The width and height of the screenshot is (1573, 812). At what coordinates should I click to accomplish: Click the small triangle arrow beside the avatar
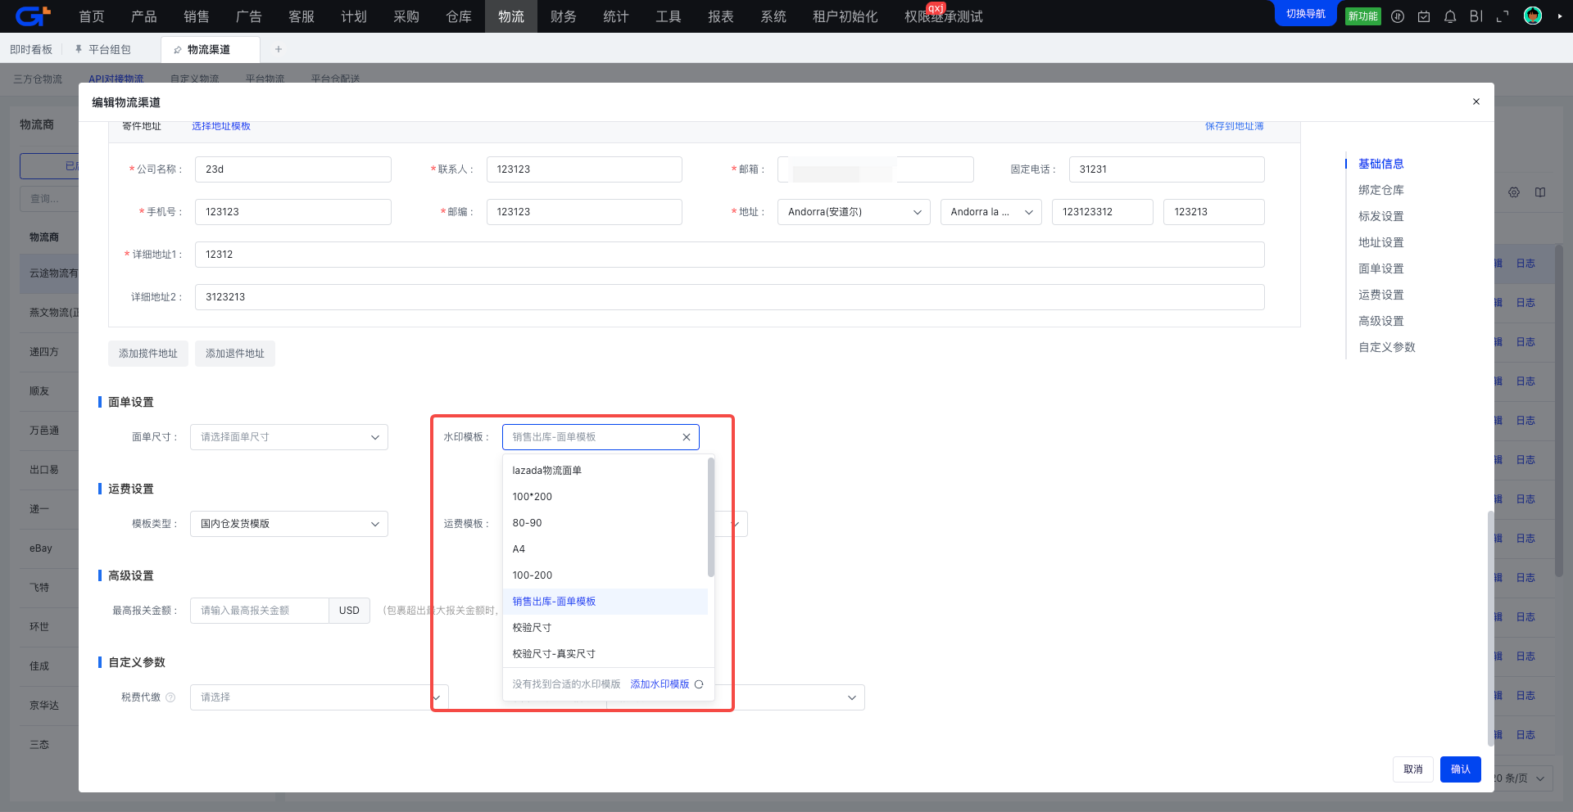(1559, 16)
